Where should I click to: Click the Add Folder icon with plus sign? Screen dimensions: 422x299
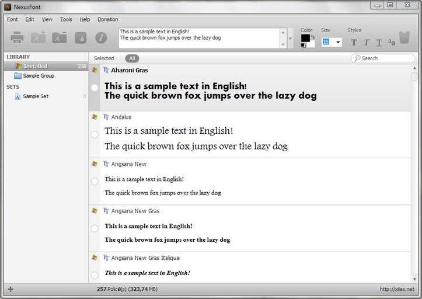38,37
